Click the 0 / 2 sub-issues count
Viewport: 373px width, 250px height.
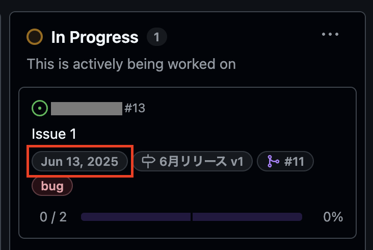point(54,217)
